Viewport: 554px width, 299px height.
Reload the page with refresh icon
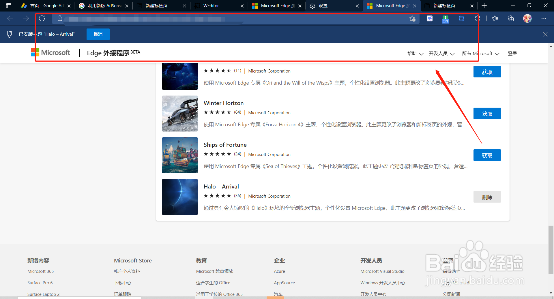[x=42, y=18]
